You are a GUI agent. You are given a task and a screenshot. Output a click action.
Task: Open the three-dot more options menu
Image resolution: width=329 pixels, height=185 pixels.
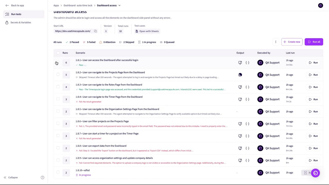click(x=276, y=42)
